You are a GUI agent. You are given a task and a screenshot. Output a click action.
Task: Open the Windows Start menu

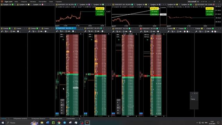[x=3, y=123]
